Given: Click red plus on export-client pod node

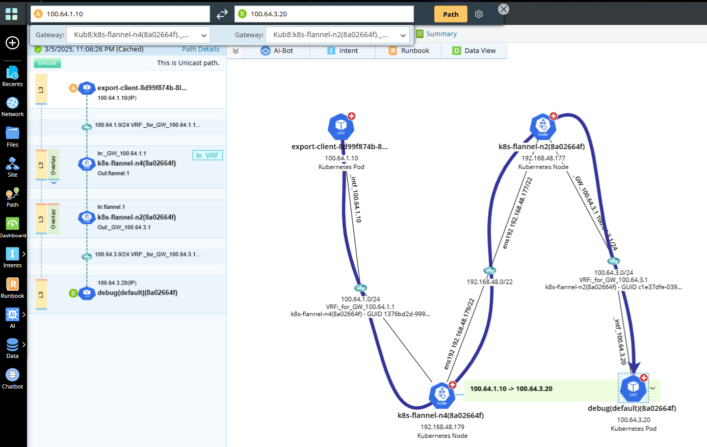Looking at the screenshot, I should point(351,116).
